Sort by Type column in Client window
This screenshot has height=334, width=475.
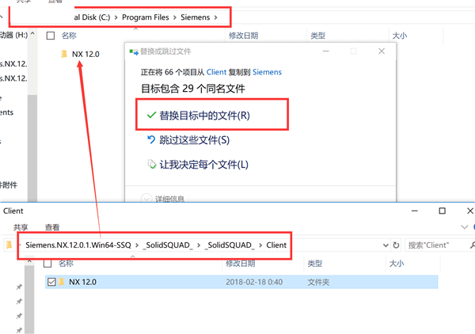(x=315, y=264)
